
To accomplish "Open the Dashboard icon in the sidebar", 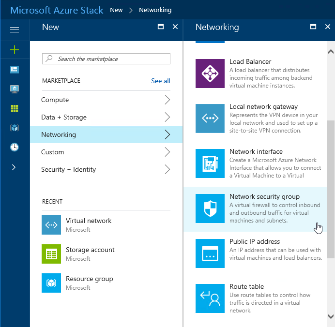I will click(x=15, y=70).
